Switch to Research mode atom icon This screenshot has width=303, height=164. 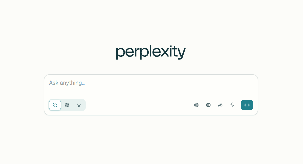pos(67,105)
